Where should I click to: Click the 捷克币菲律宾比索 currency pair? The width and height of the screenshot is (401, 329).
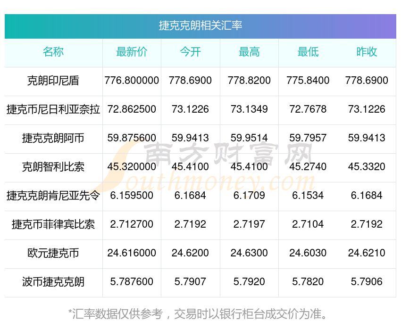(53, 224)
